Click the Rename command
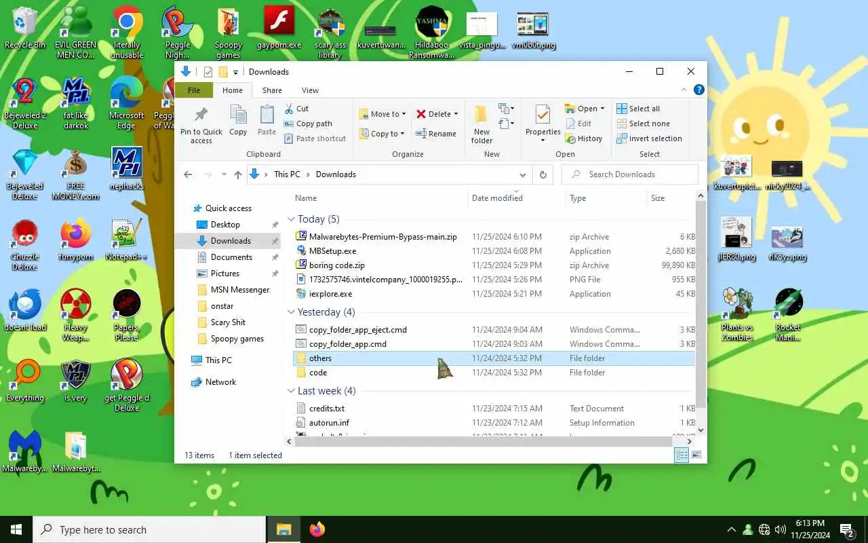868x543 pixels. click(x=436, y=134)
